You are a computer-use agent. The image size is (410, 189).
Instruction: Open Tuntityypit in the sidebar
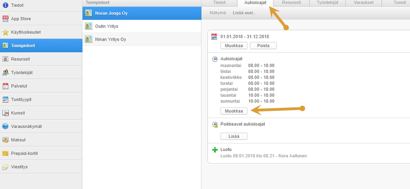[41, 100]
